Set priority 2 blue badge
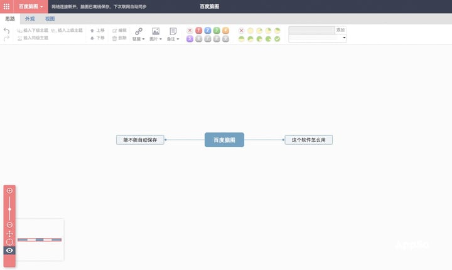 (x=208, y=31)
